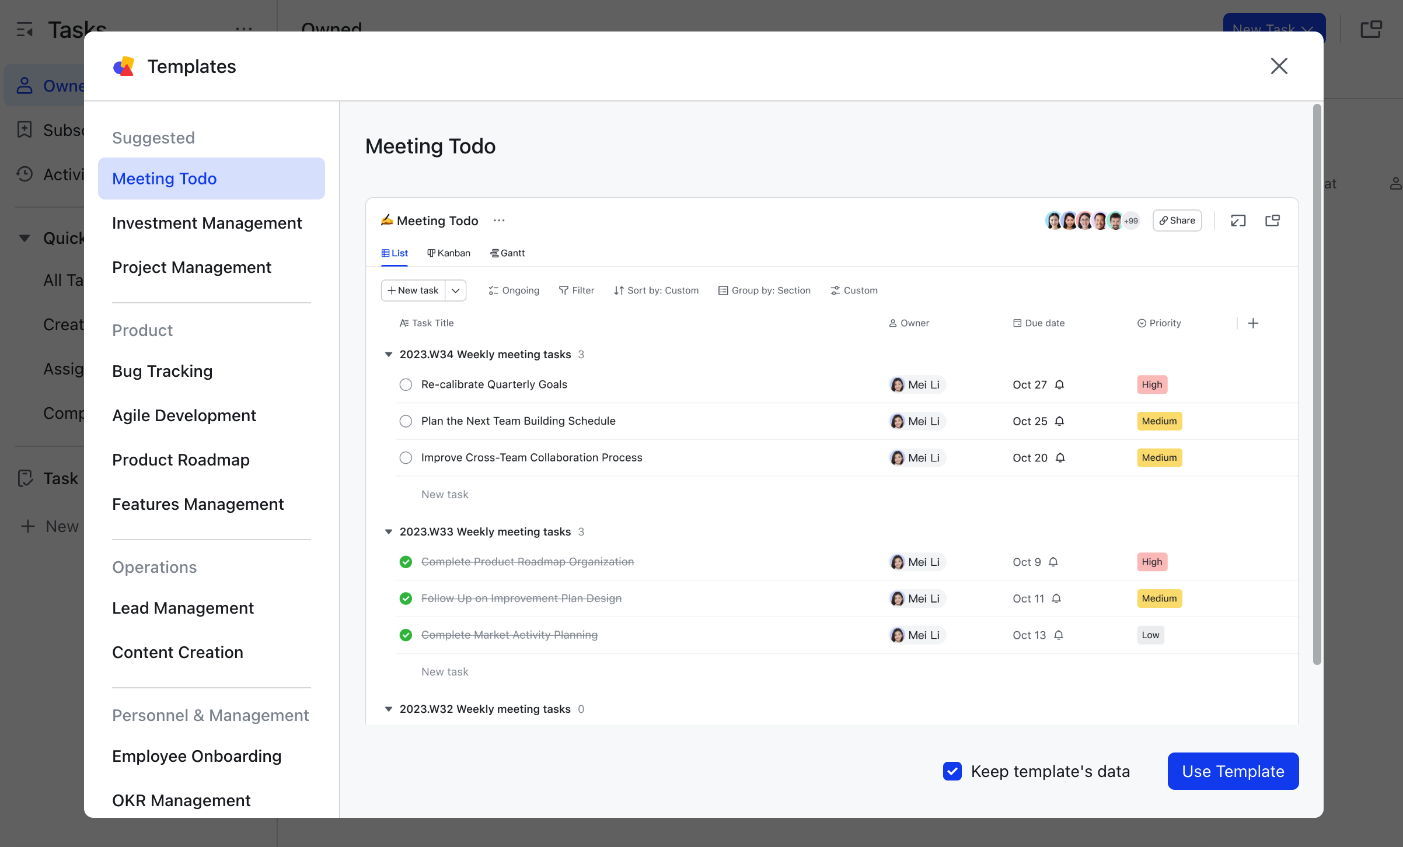The height and width of the screenshot is (847, 1403).
Task: Click the Ongoing status filter
Action: click(x=514, y=290)
